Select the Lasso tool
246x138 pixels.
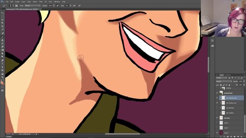pos(2,20)
